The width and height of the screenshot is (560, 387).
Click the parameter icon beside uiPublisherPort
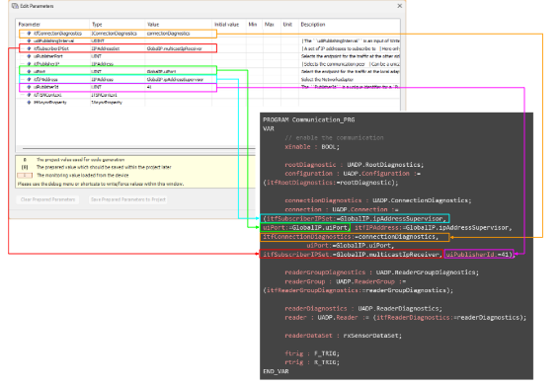[x=30, y=56]
